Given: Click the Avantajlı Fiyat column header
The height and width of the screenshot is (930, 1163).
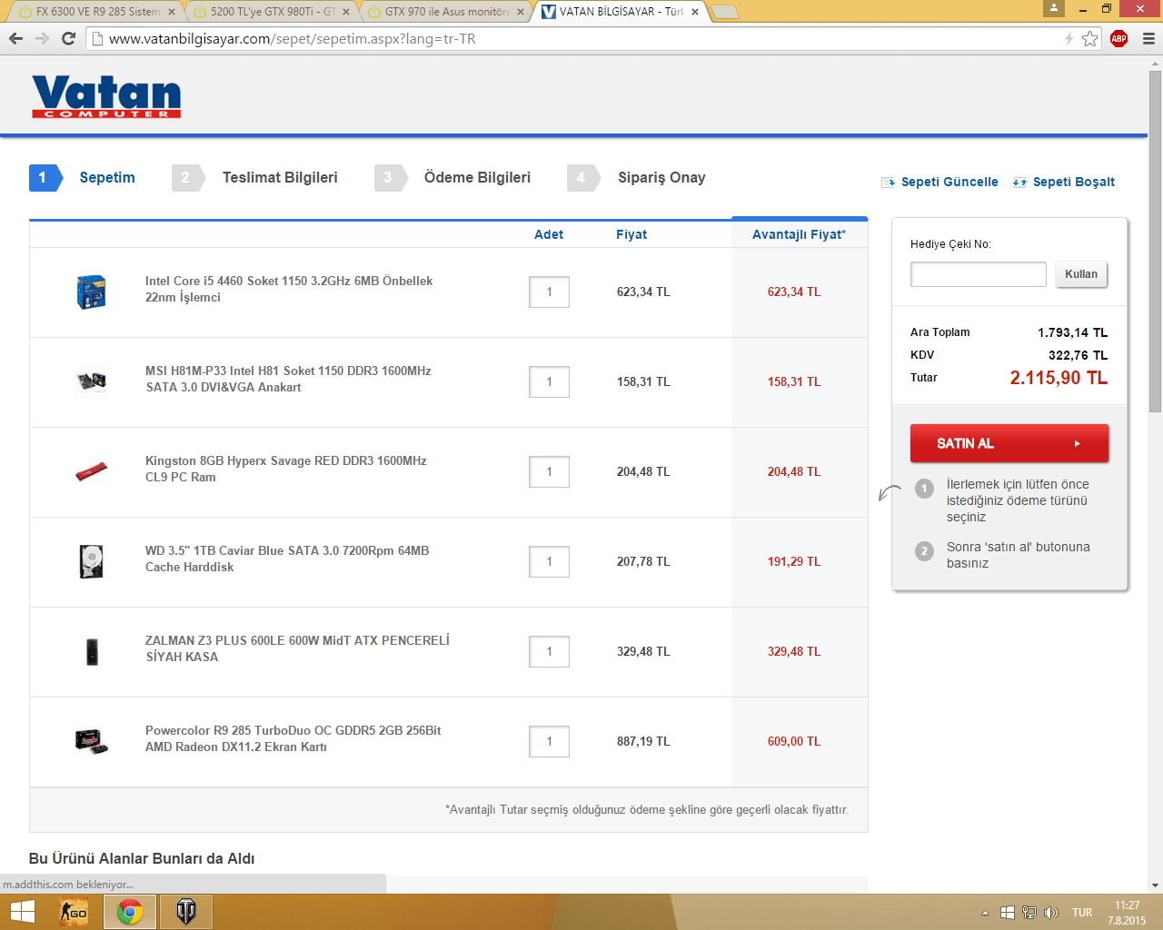Looking at the screenshot, I should click(x=799, y=234).
